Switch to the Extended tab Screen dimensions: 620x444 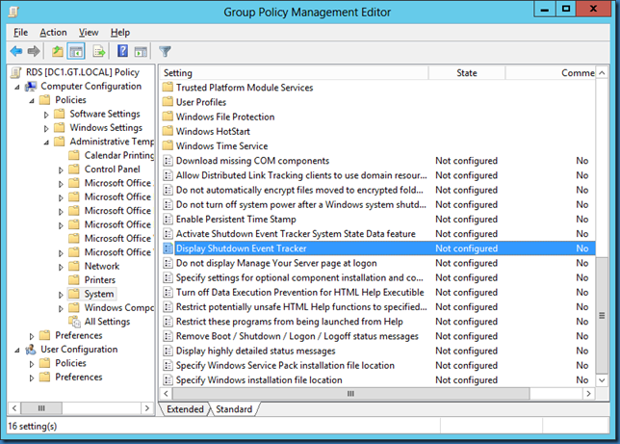[185, 409]
